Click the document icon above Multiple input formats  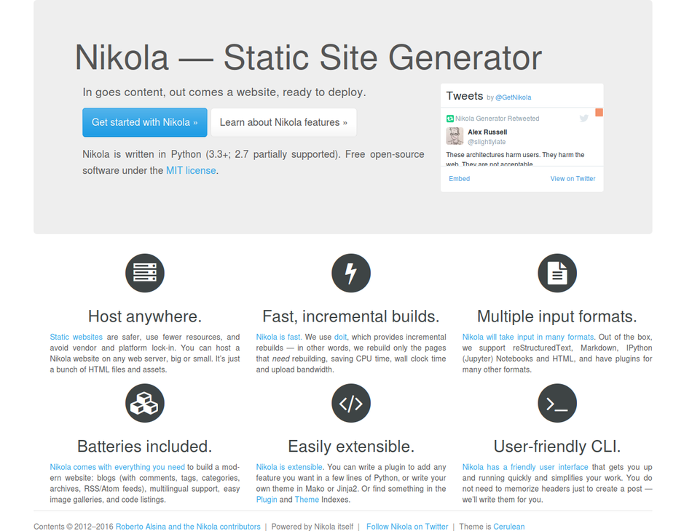[557, 273]
